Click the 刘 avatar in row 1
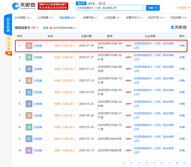The height and width of the screenshot is (167, 191). [29, 46]
